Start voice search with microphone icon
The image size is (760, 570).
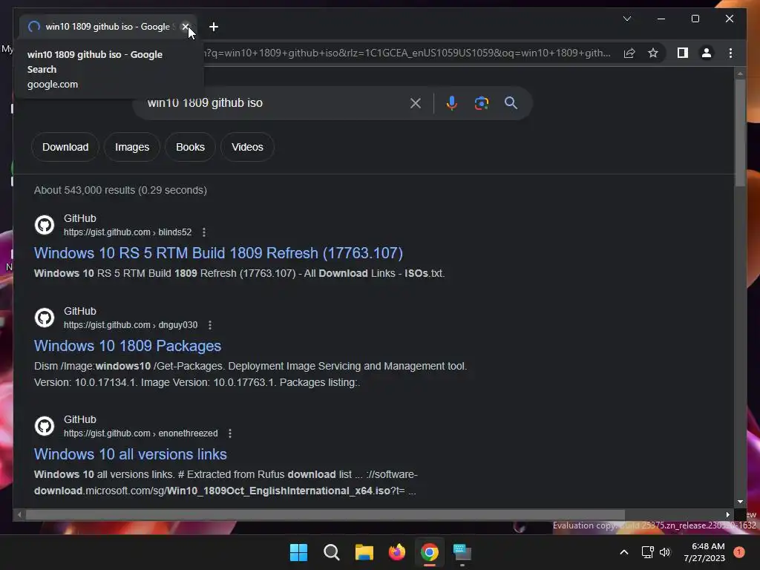click(451, 102)
